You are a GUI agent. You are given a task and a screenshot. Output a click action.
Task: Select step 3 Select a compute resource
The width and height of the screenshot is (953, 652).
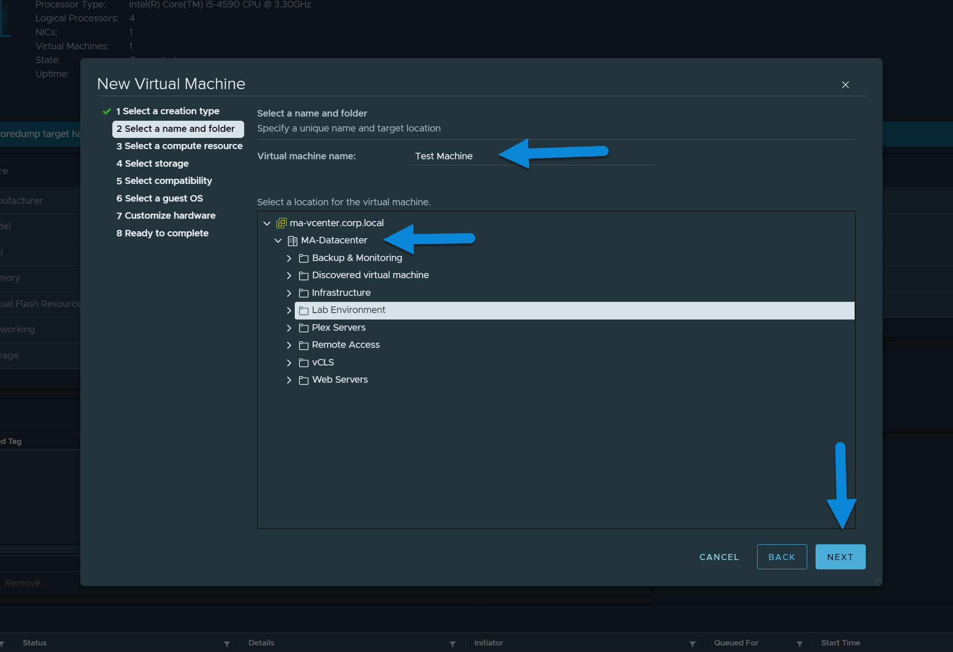click(x=179, y=146)
